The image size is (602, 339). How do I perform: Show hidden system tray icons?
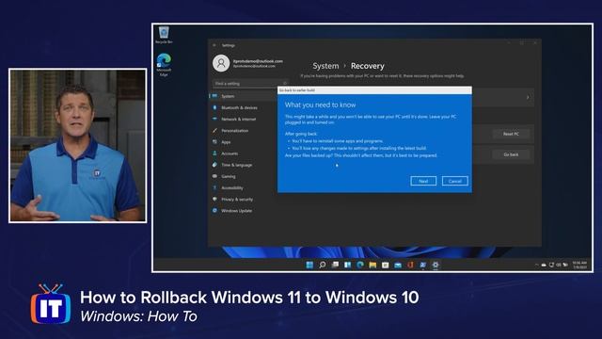536,265
